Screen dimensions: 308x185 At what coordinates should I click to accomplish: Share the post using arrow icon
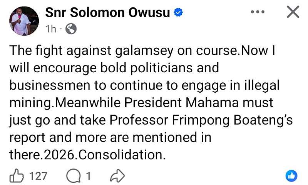(x=117, y=176)
